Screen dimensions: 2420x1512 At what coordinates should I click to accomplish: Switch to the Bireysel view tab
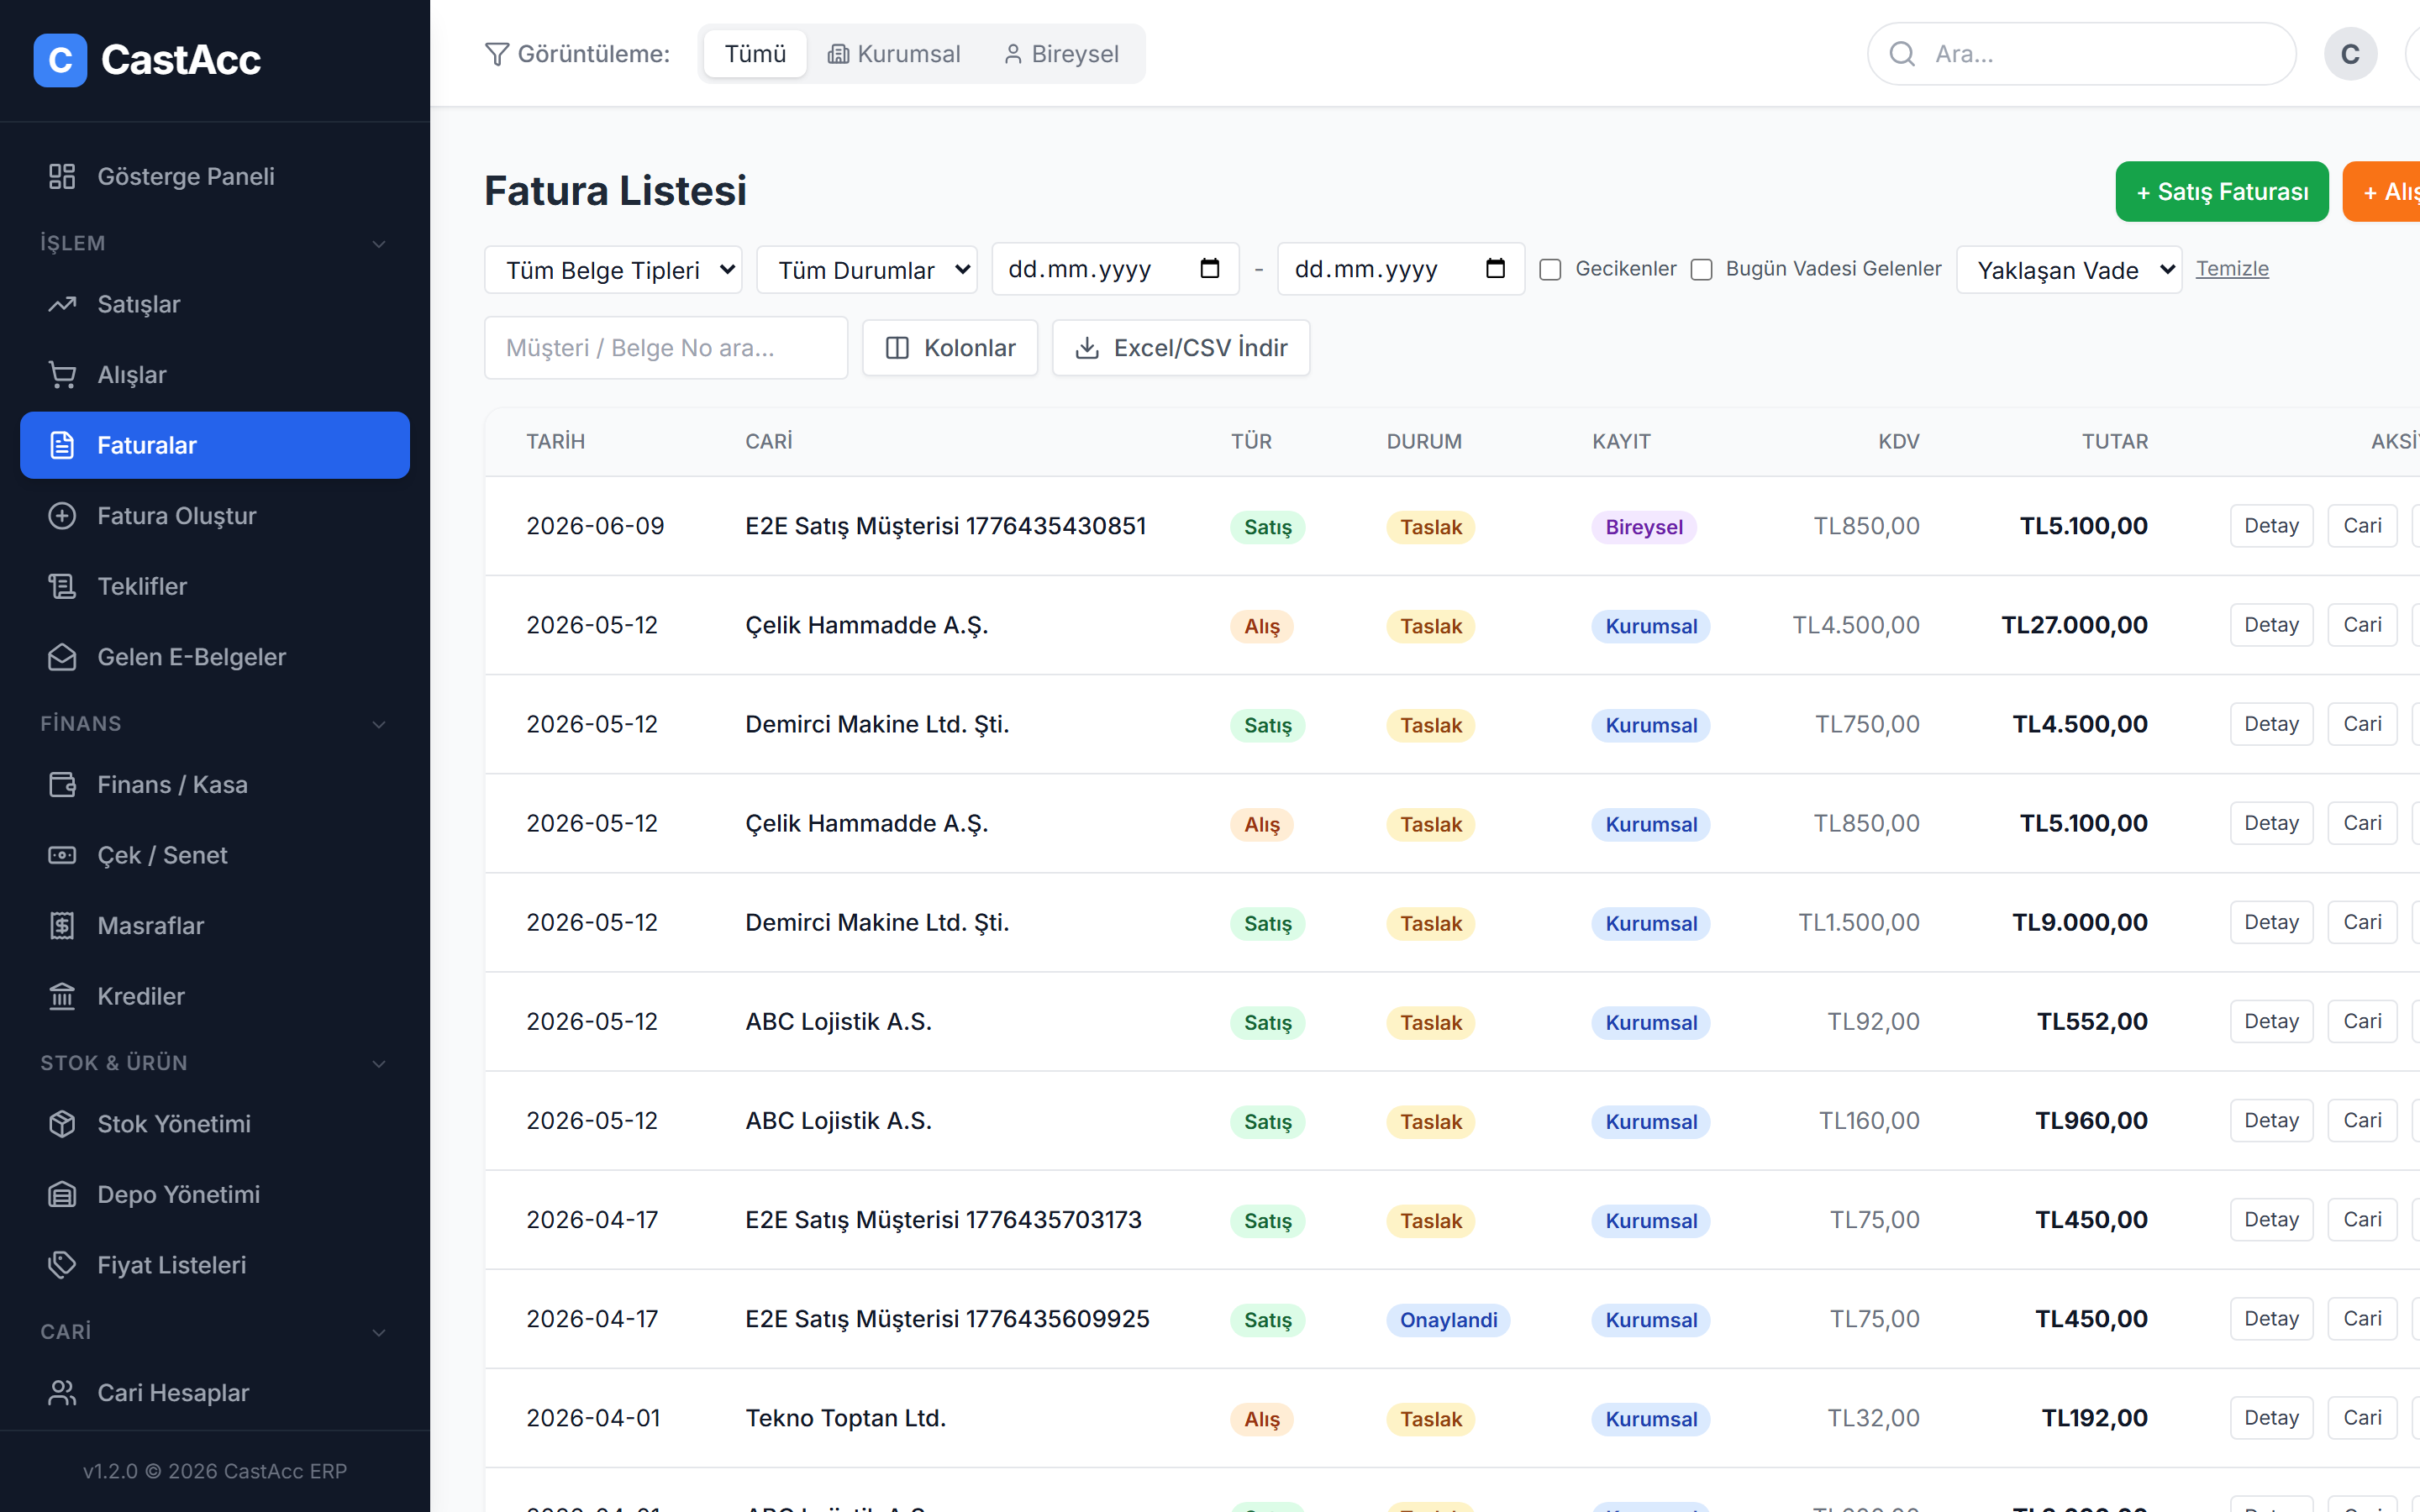pyautogui.click(x=1061, y=54)
